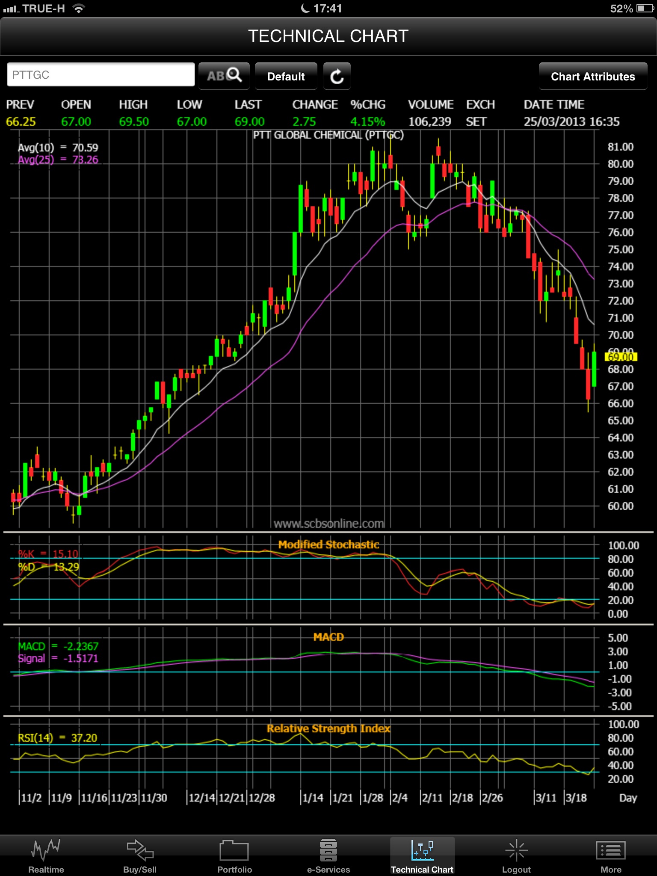
Task: Open the Realtime tab icon
Action: (x=46, y=850)
